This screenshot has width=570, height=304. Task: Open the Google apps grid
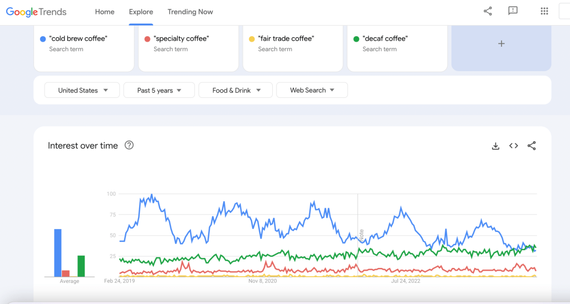(x=544, y=11)
